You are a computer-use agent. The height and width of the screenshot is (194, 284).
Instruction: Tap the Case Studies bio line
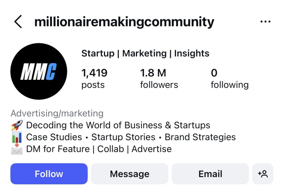click(131, 137)
